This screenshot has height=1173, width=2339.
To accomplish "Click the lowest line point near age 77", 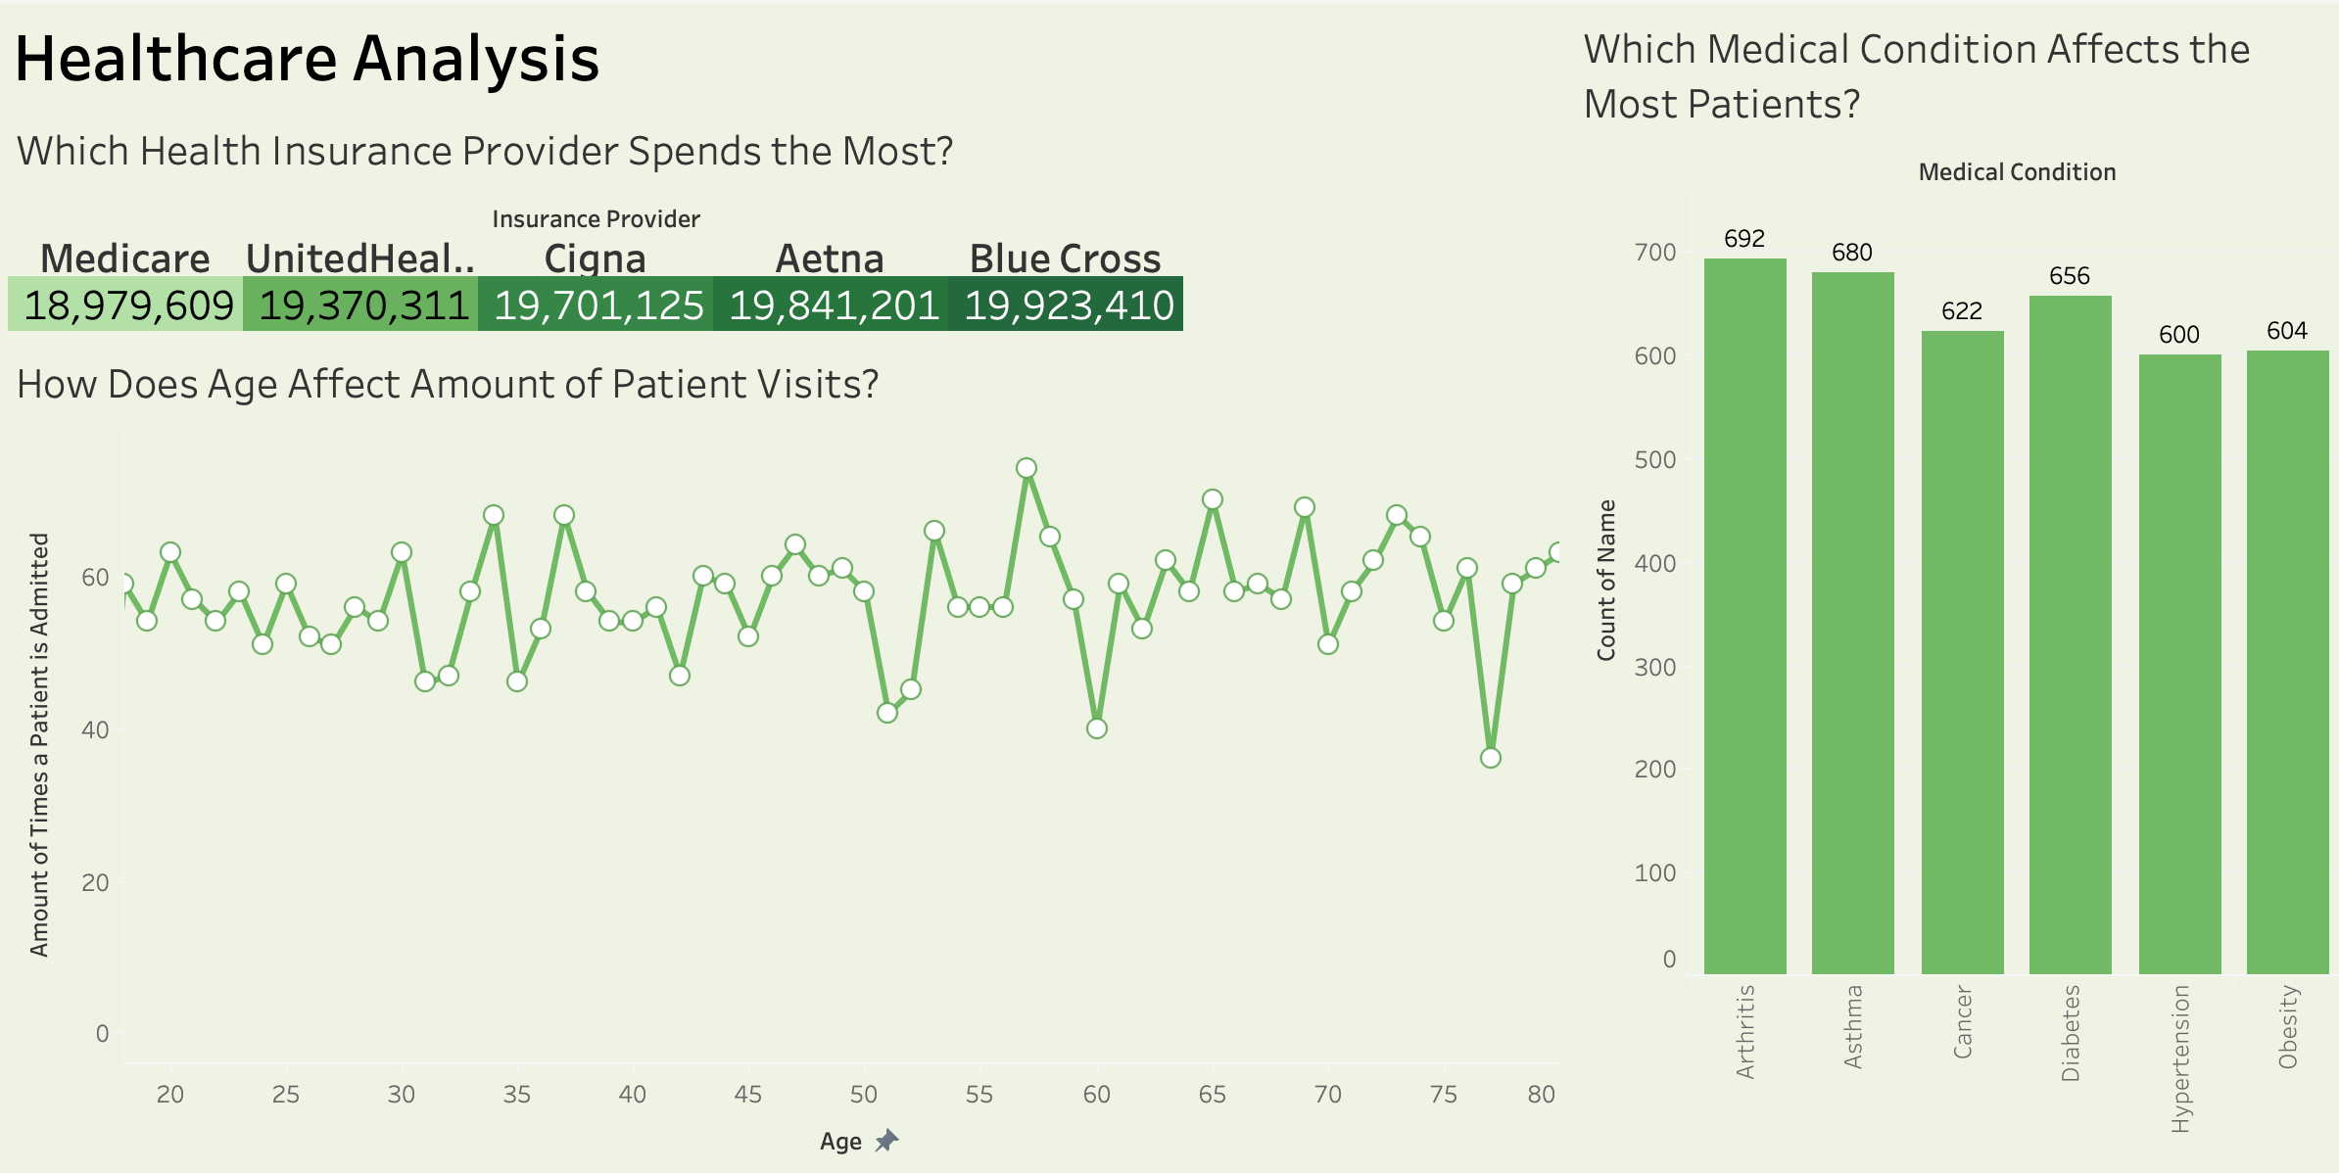I will (x=1491, y=758).
